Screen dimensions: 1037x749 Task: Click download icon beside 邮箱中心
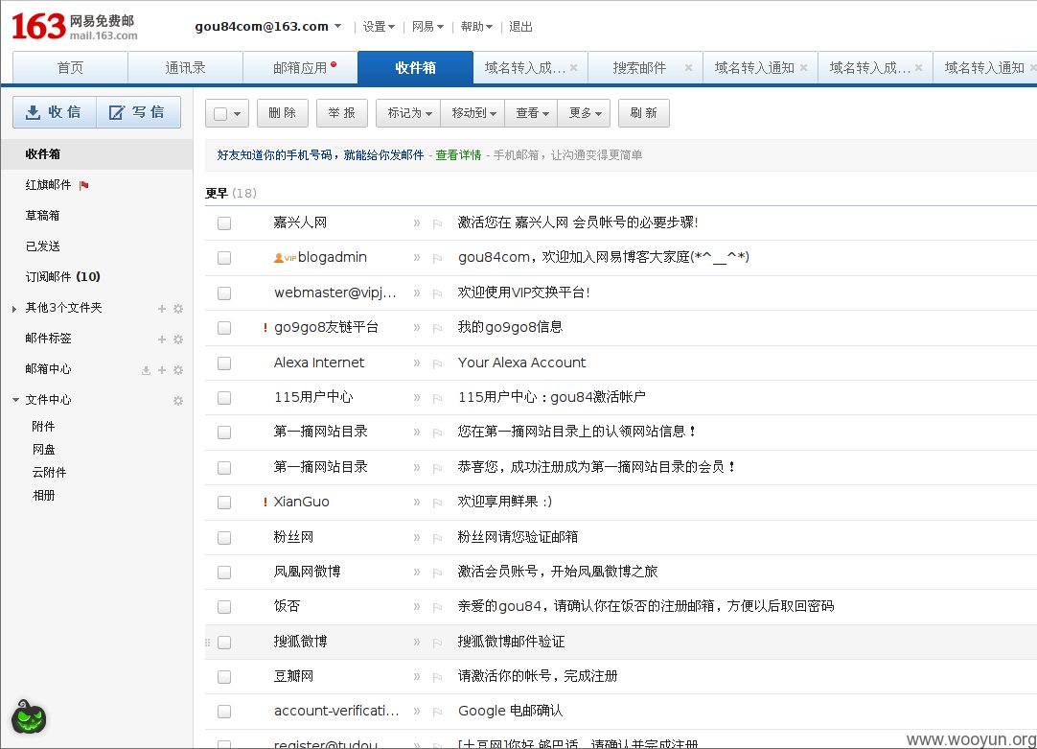[x=147, y=370]
